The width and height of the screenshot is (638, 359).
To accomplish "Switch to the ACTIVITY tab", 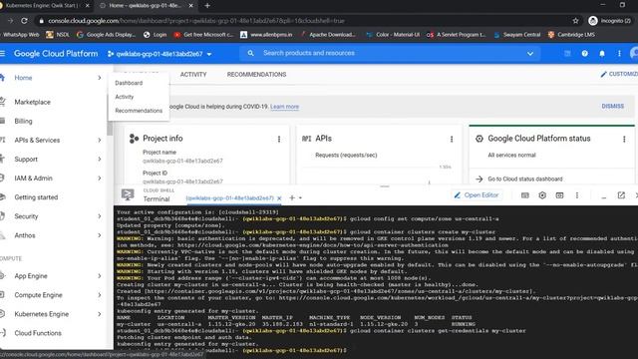I will coord(193,75).
